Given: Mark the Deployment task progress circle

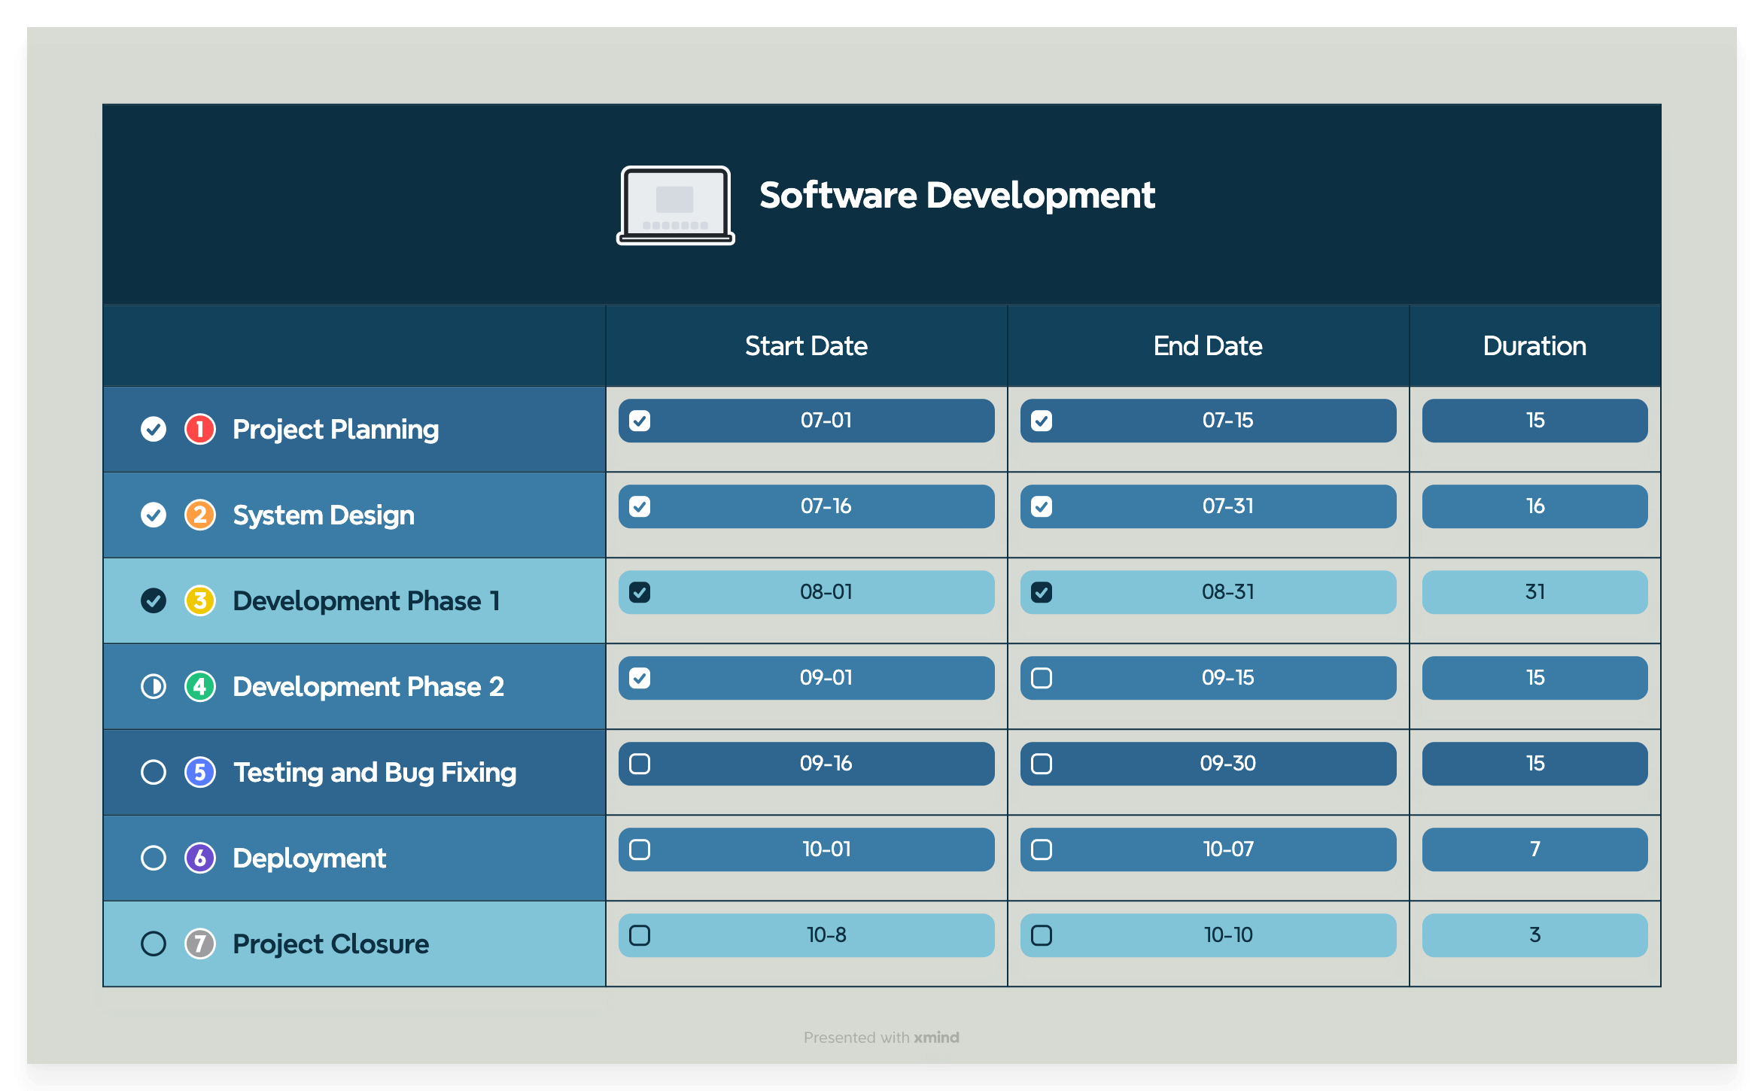Looking at the screenshot, I should click(x=153, y=858).
